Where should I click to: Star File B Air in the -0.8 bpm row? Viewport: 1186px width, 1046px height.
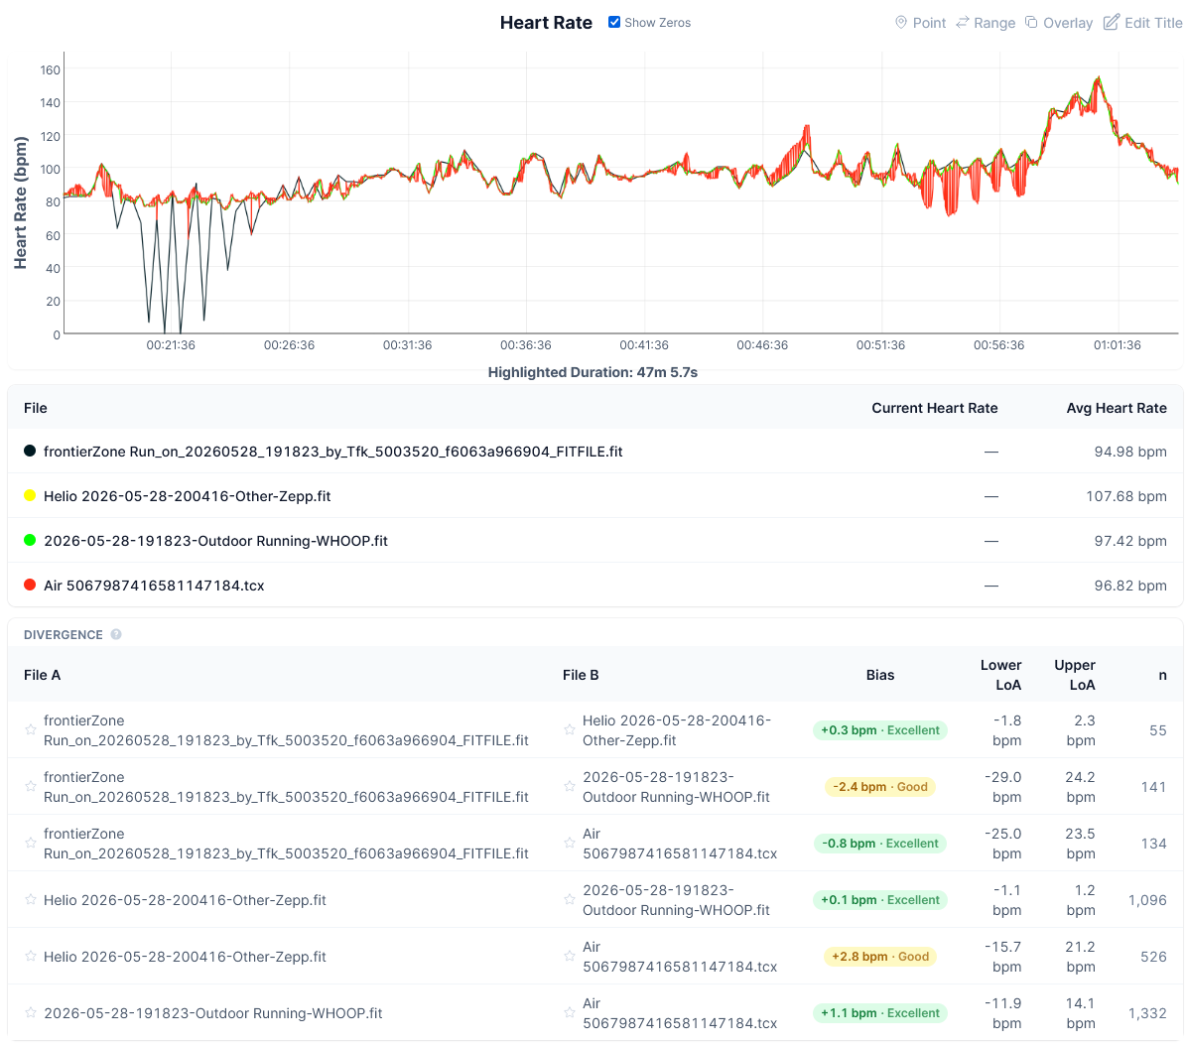point(570,843)
